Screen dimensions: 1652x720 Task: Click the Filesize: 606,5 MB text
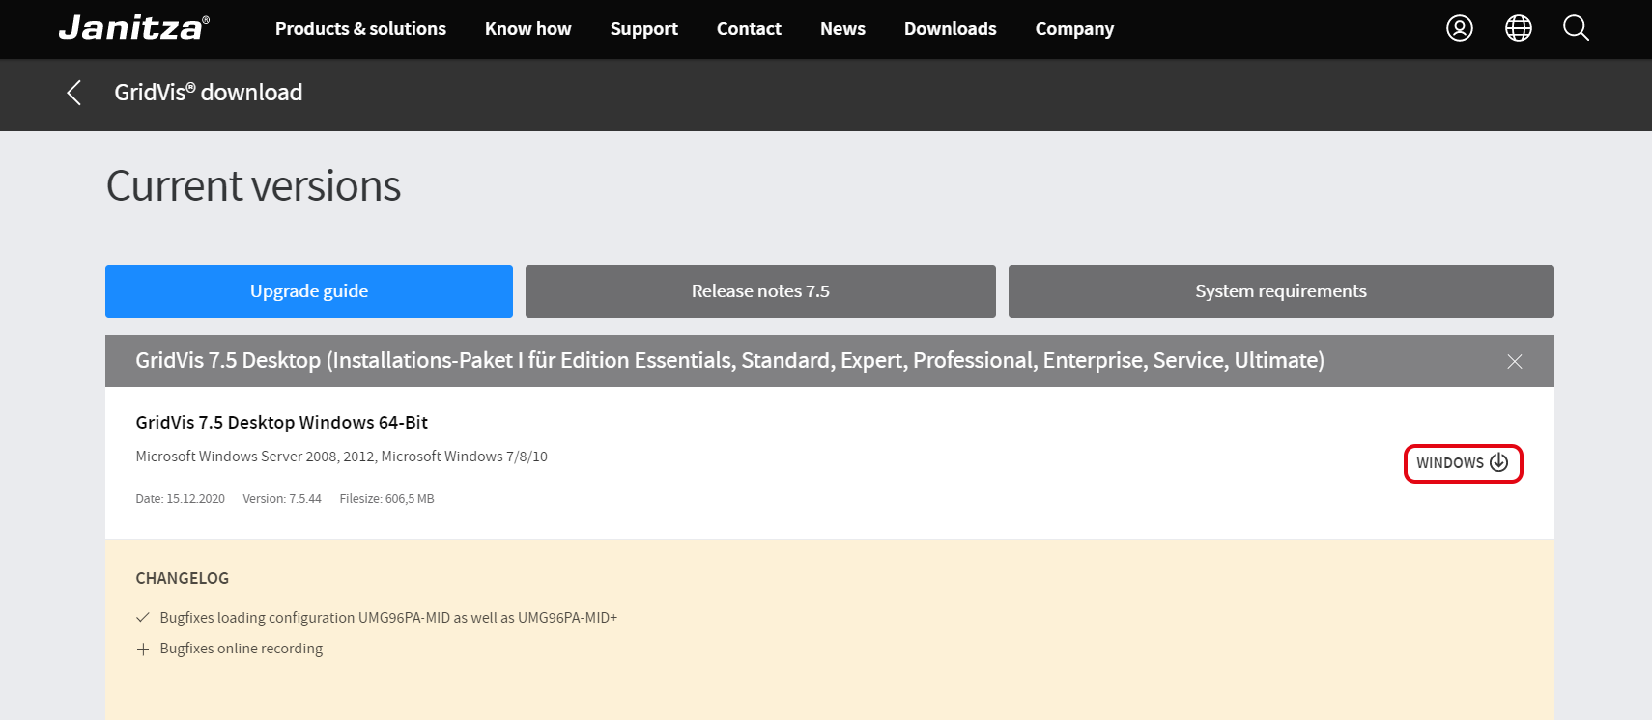[x=387, y=499]
